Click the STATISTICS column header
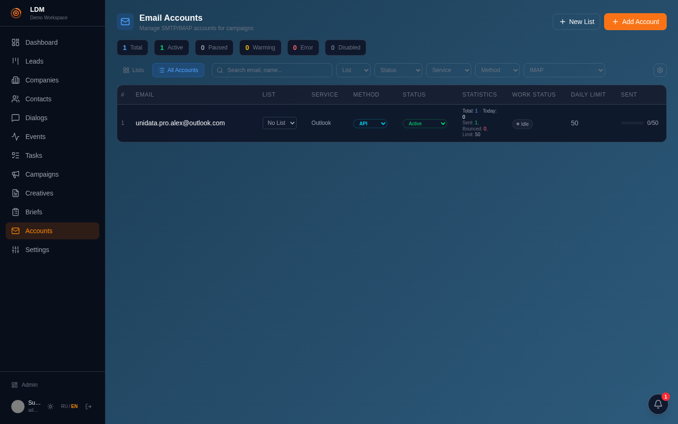Viewport: 678px width, 424px height. point(480,95)
